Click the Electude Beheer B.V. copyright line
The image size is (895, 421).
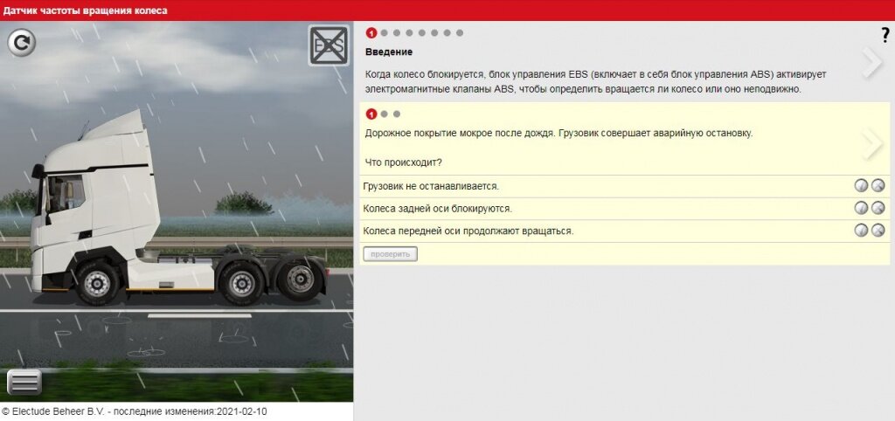(134, 411)
